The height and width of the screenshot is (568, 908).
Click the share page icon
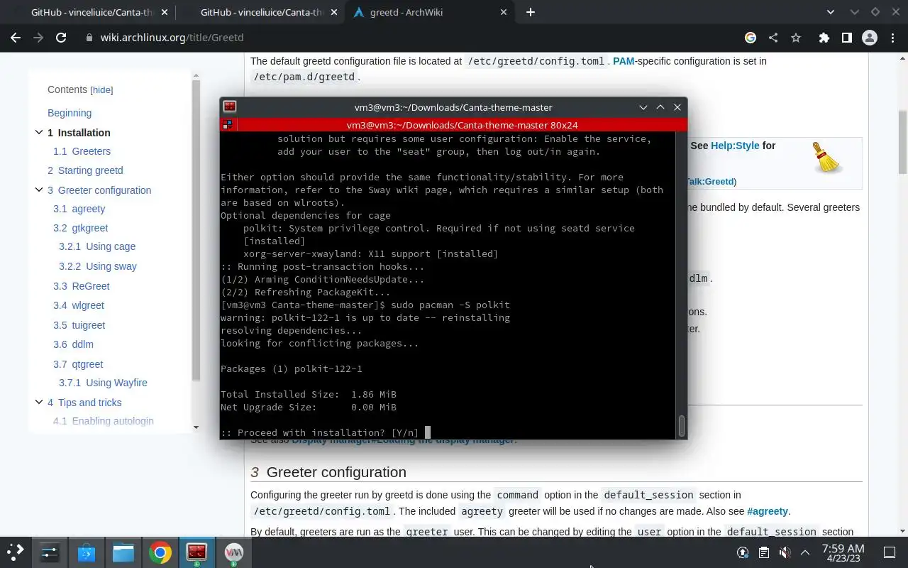[773, 38]
